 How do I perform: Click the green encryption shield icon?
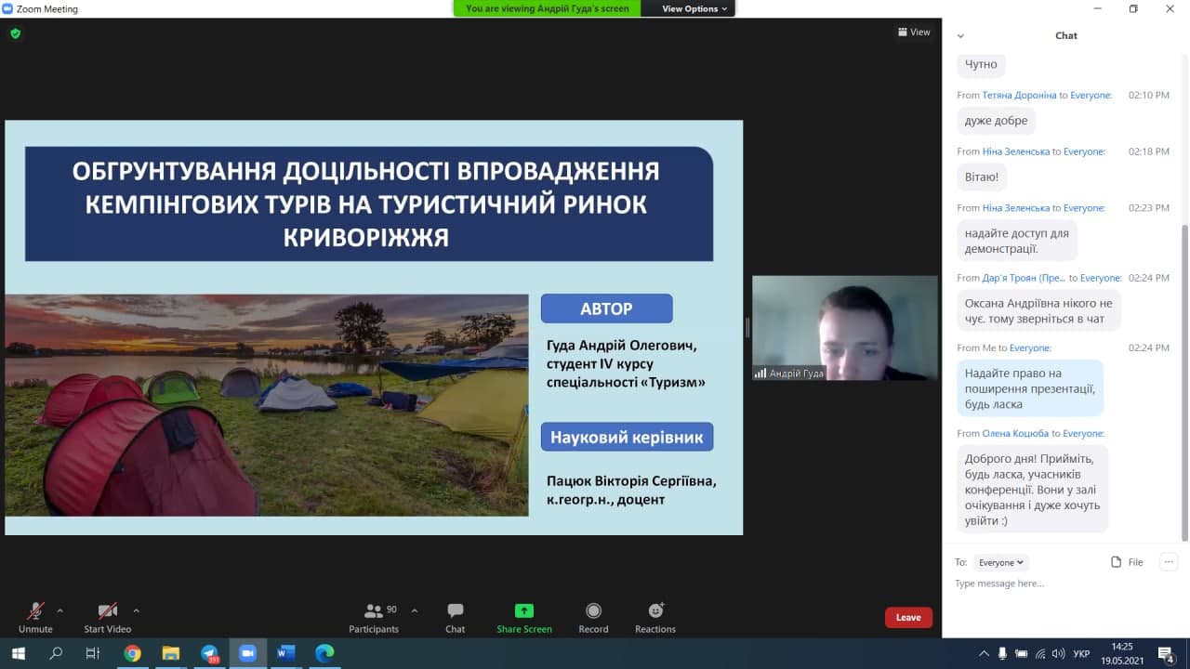[15, 33]
